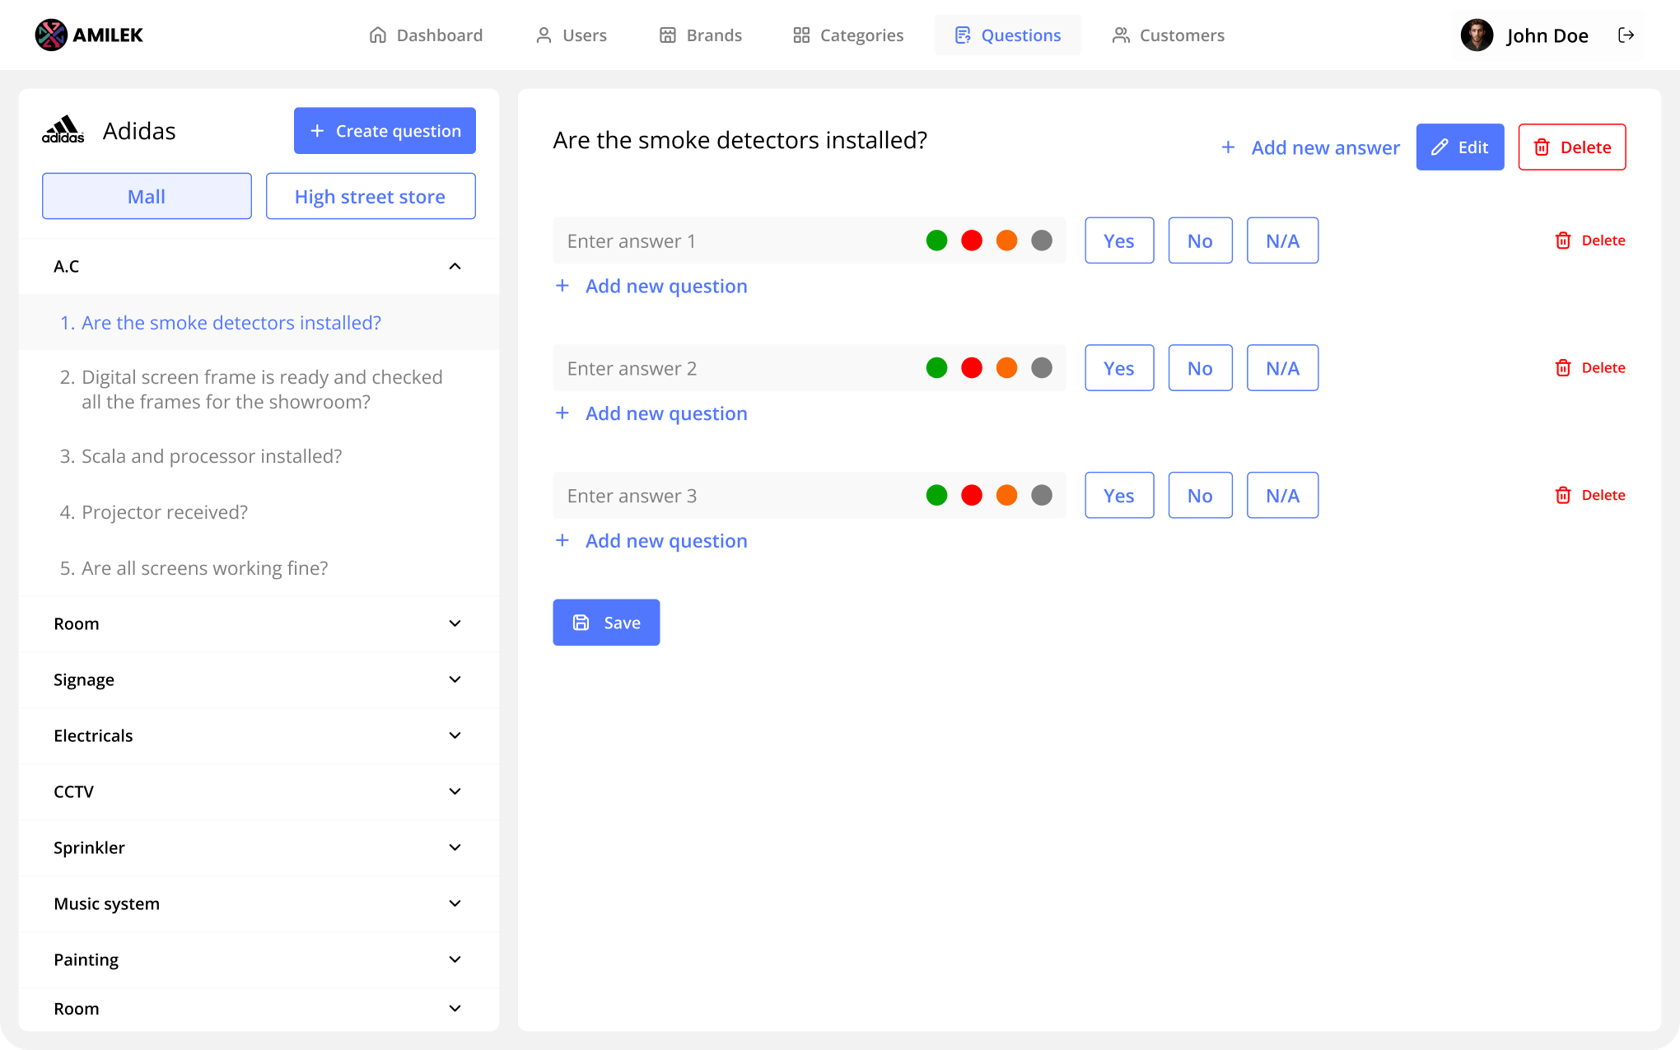Select N/A for answer 3
This screenshot has width=1680, height=1050.
pos(1281,495)
